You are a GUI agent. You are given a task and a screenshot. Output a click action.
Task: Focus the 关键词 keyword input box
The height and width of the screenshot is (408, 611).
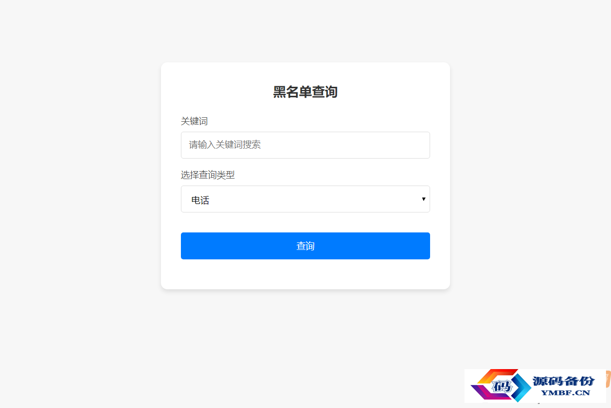pyautogui.click(x=305, y=145)
